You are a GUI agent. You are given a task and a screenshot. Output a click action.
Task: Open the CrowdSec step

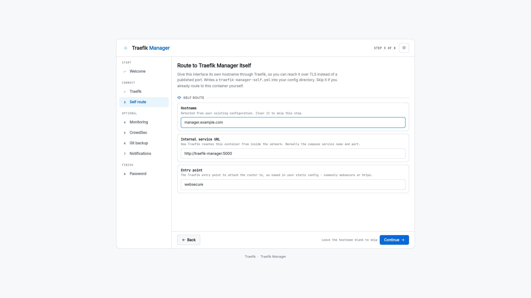(x=144, y=133)
